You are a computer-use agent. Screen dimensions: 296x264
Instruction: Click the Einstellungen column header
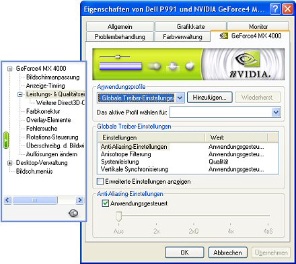151,137
